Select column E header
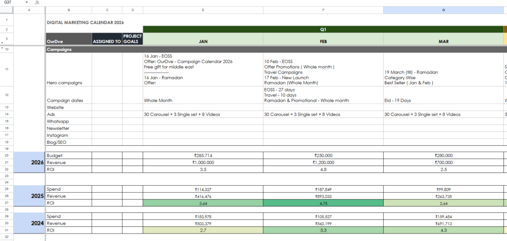 click(x=203, y=10)
